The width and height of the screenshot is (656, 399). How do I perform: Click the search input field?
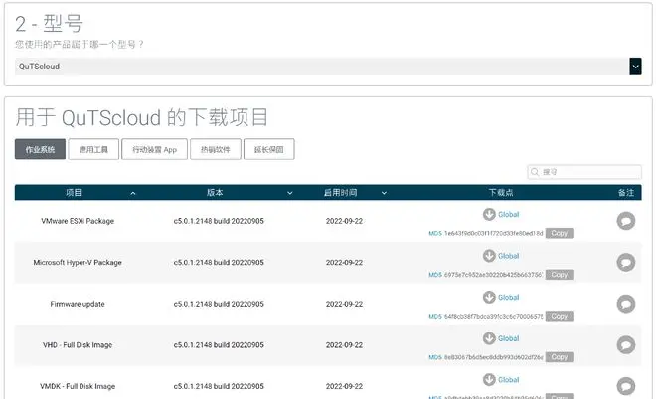[x=584, y=172]
